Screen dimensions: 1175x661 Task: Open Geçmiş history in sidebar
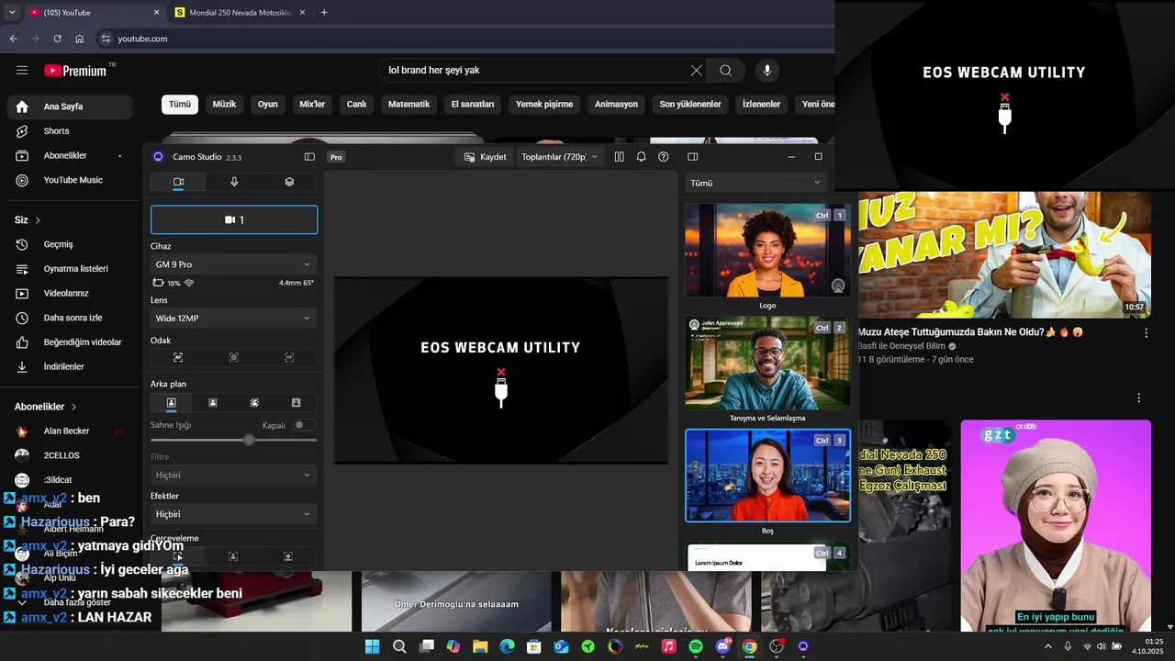click(x=72, y=244)
